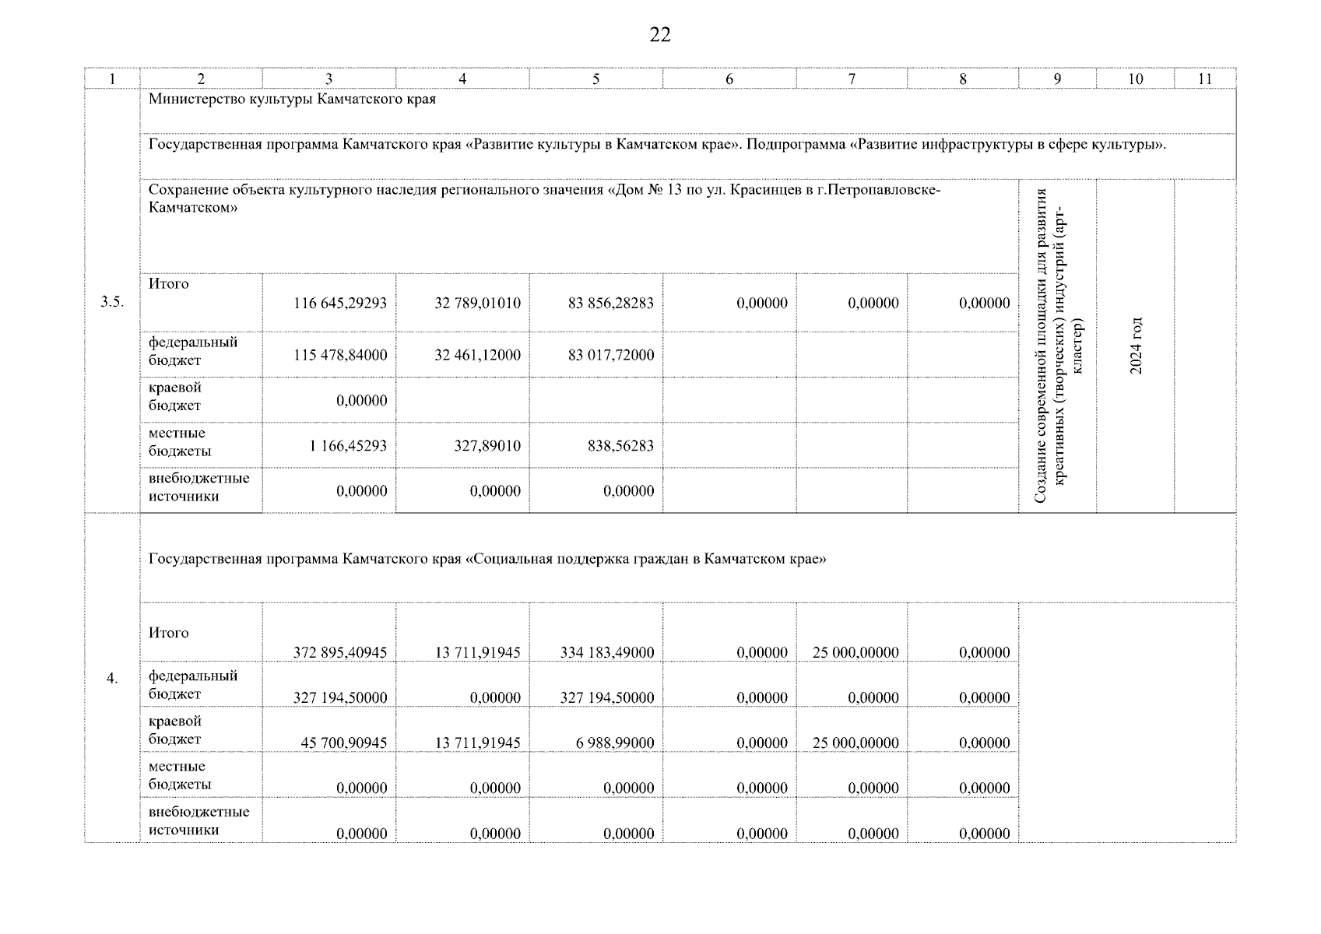Click row number 3.5. cell
The width and height of the screenshot is (1321, 934).
[x=112, y=303]
